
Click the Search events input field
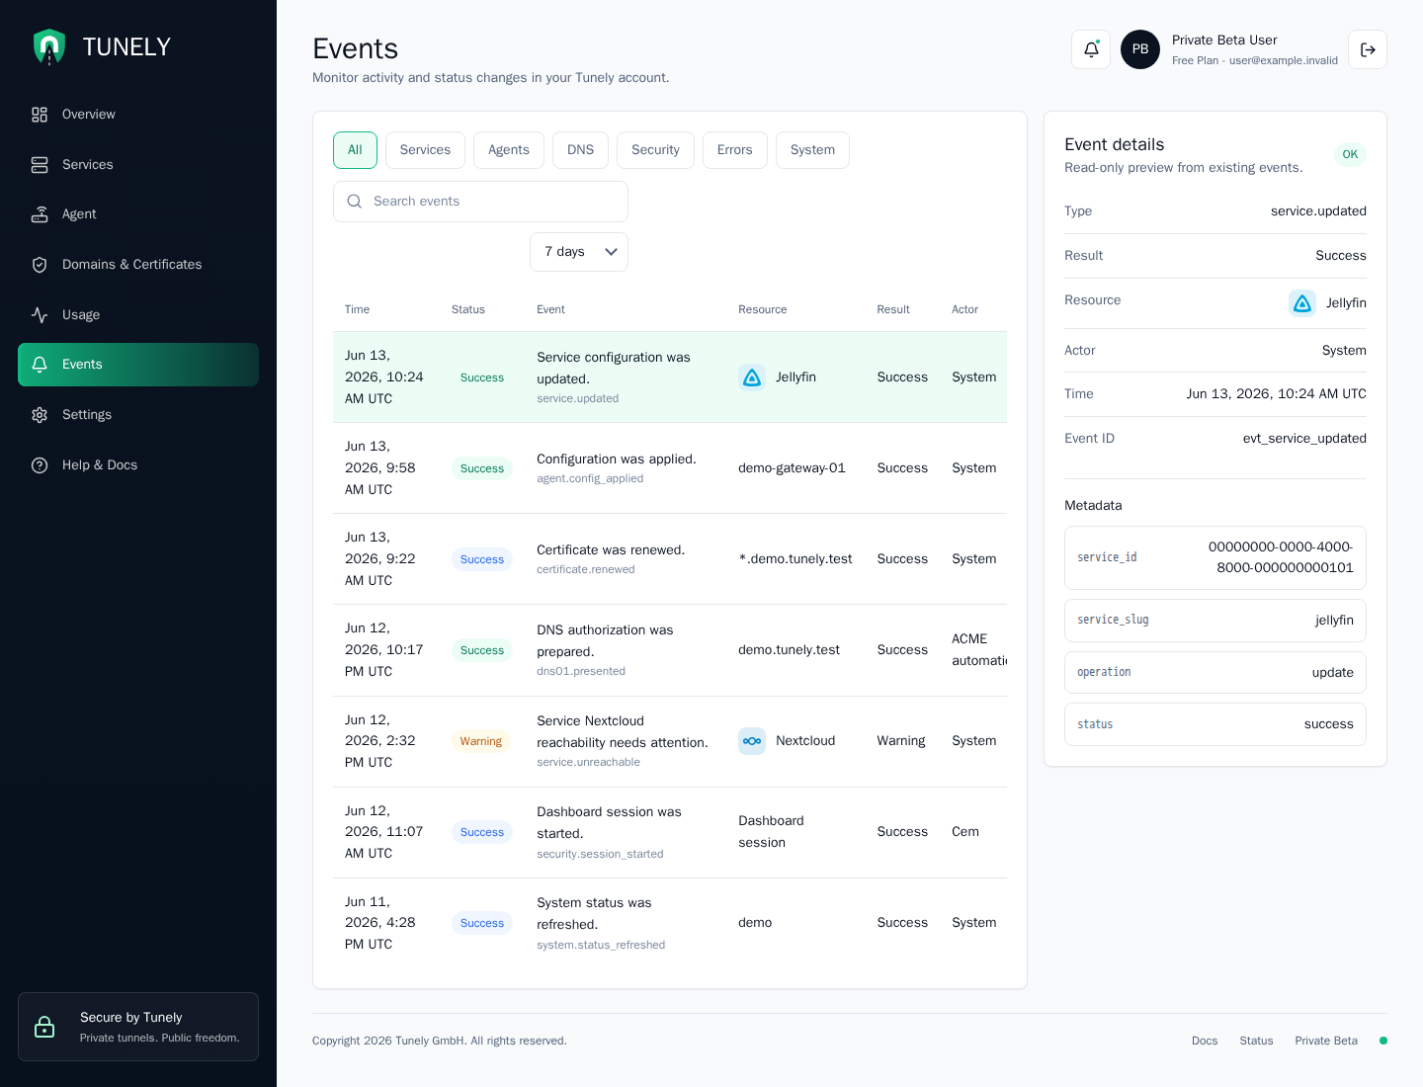[480, 202]
